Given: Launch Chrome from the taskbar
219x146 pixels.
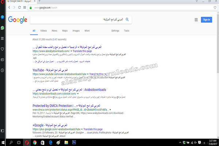Looking at the screenshot, I should click(x=35, y=142).
